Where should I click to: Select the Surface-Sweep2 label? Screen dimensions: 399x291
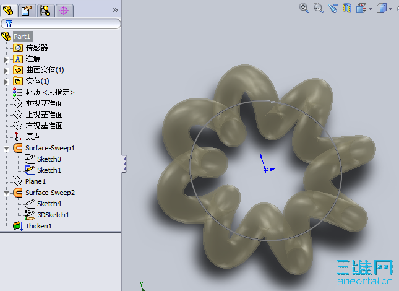coord(50,193)
